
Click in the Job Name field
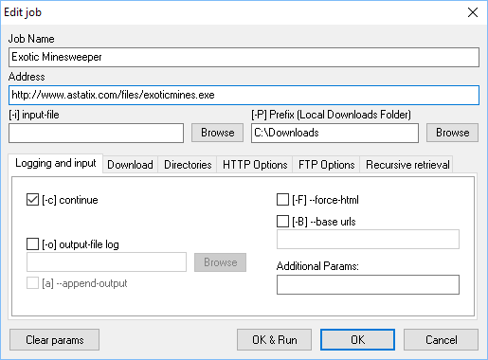[x=244, y=57]
